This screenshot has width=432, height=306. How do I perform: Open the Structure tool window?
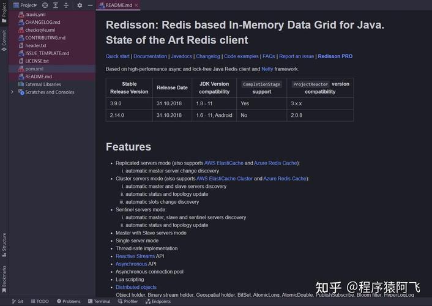click(x=4, y=245)
